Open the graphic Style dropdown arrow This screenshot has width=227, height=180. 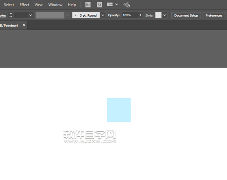coord(165,15)
